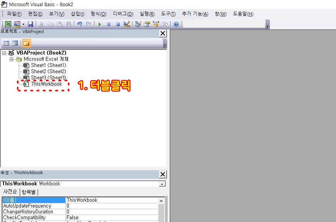Click the Visual Basic title bar icon

click(x=4, y=4)
